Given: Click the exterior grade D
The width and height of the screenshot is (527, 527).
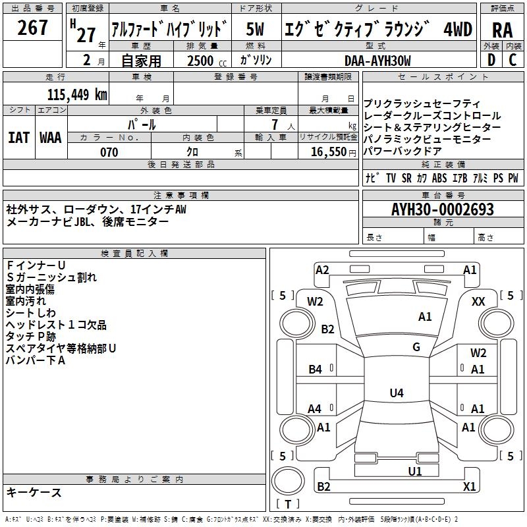Looking at the screenshot, I should pos(491,60).
